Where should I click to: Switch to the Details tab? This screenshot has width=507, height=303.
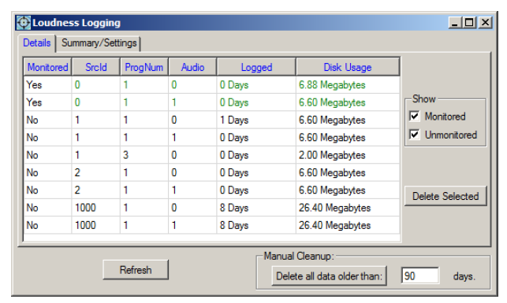click(x=37, y=43)
